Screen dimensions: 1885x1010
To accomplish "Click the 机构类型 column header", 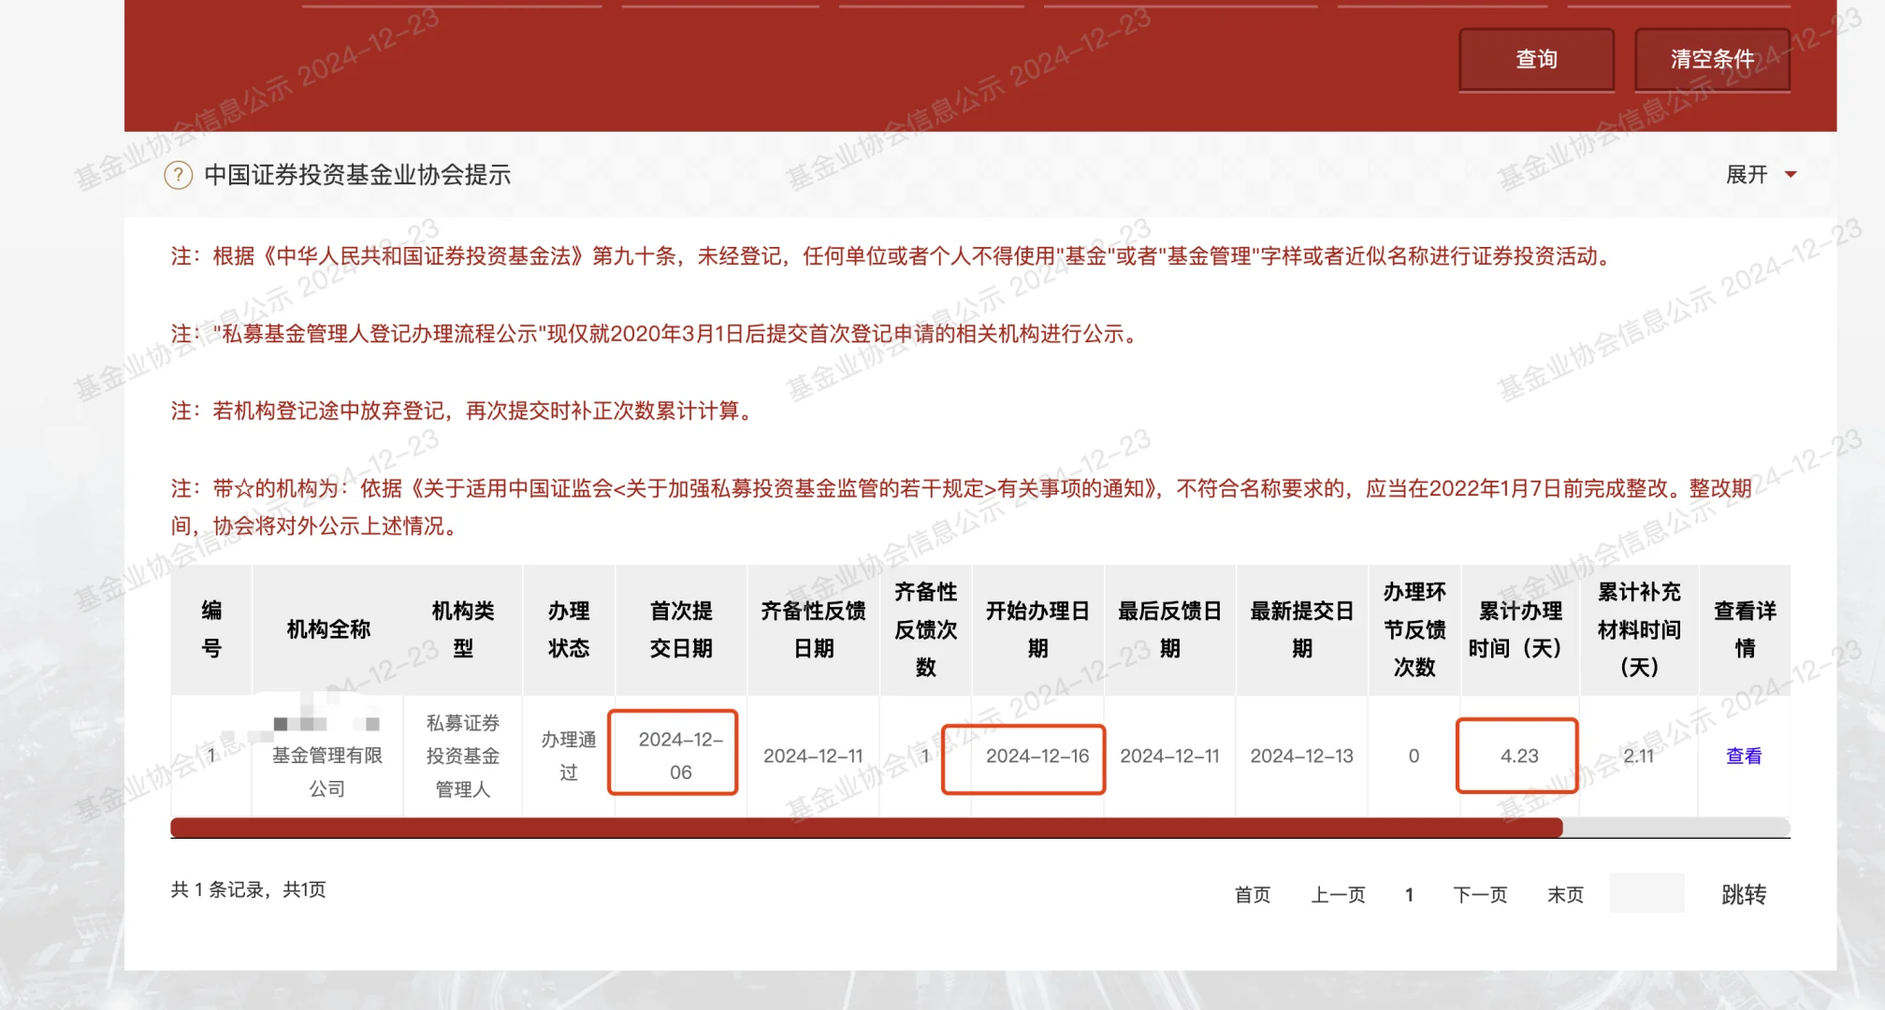I will click(463, 629).
